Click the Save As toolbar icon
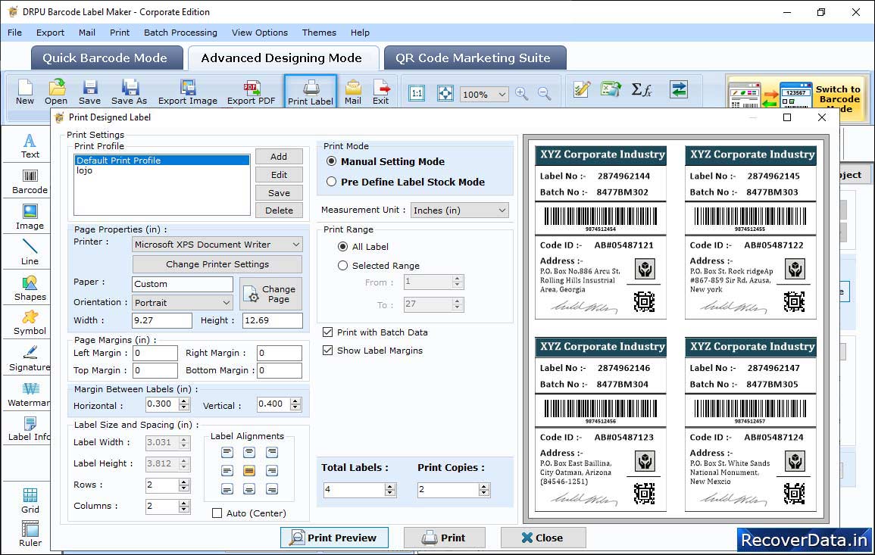This screenshot has width=875, height=555. (x=130, y=92)
